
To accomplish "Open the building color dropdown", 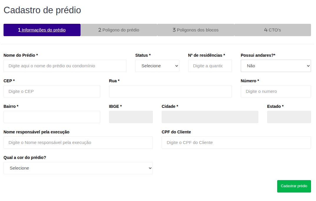I will click(78, 168).
